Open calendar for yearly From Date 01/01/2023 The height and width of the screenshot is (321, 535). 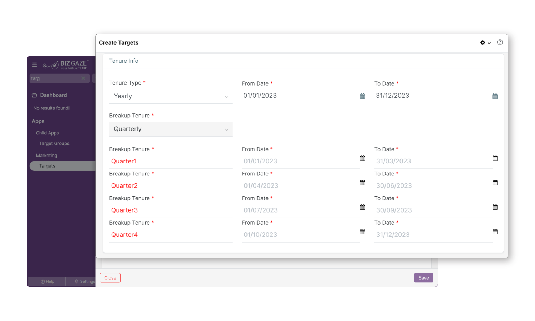362,96
